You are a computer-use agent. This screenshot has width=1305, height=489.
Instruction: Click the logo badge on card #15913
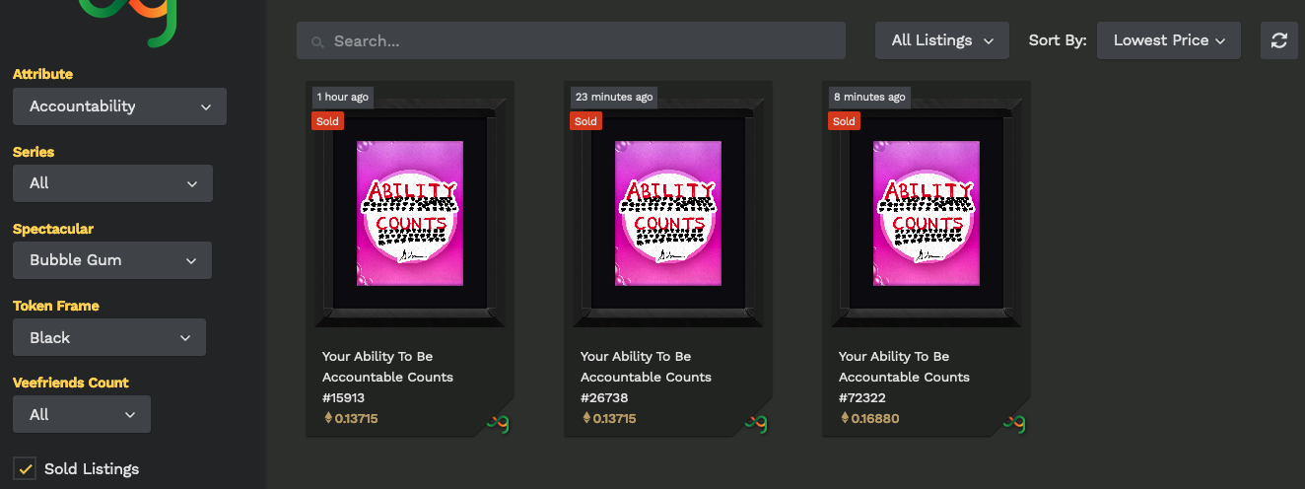pos(498,422)
